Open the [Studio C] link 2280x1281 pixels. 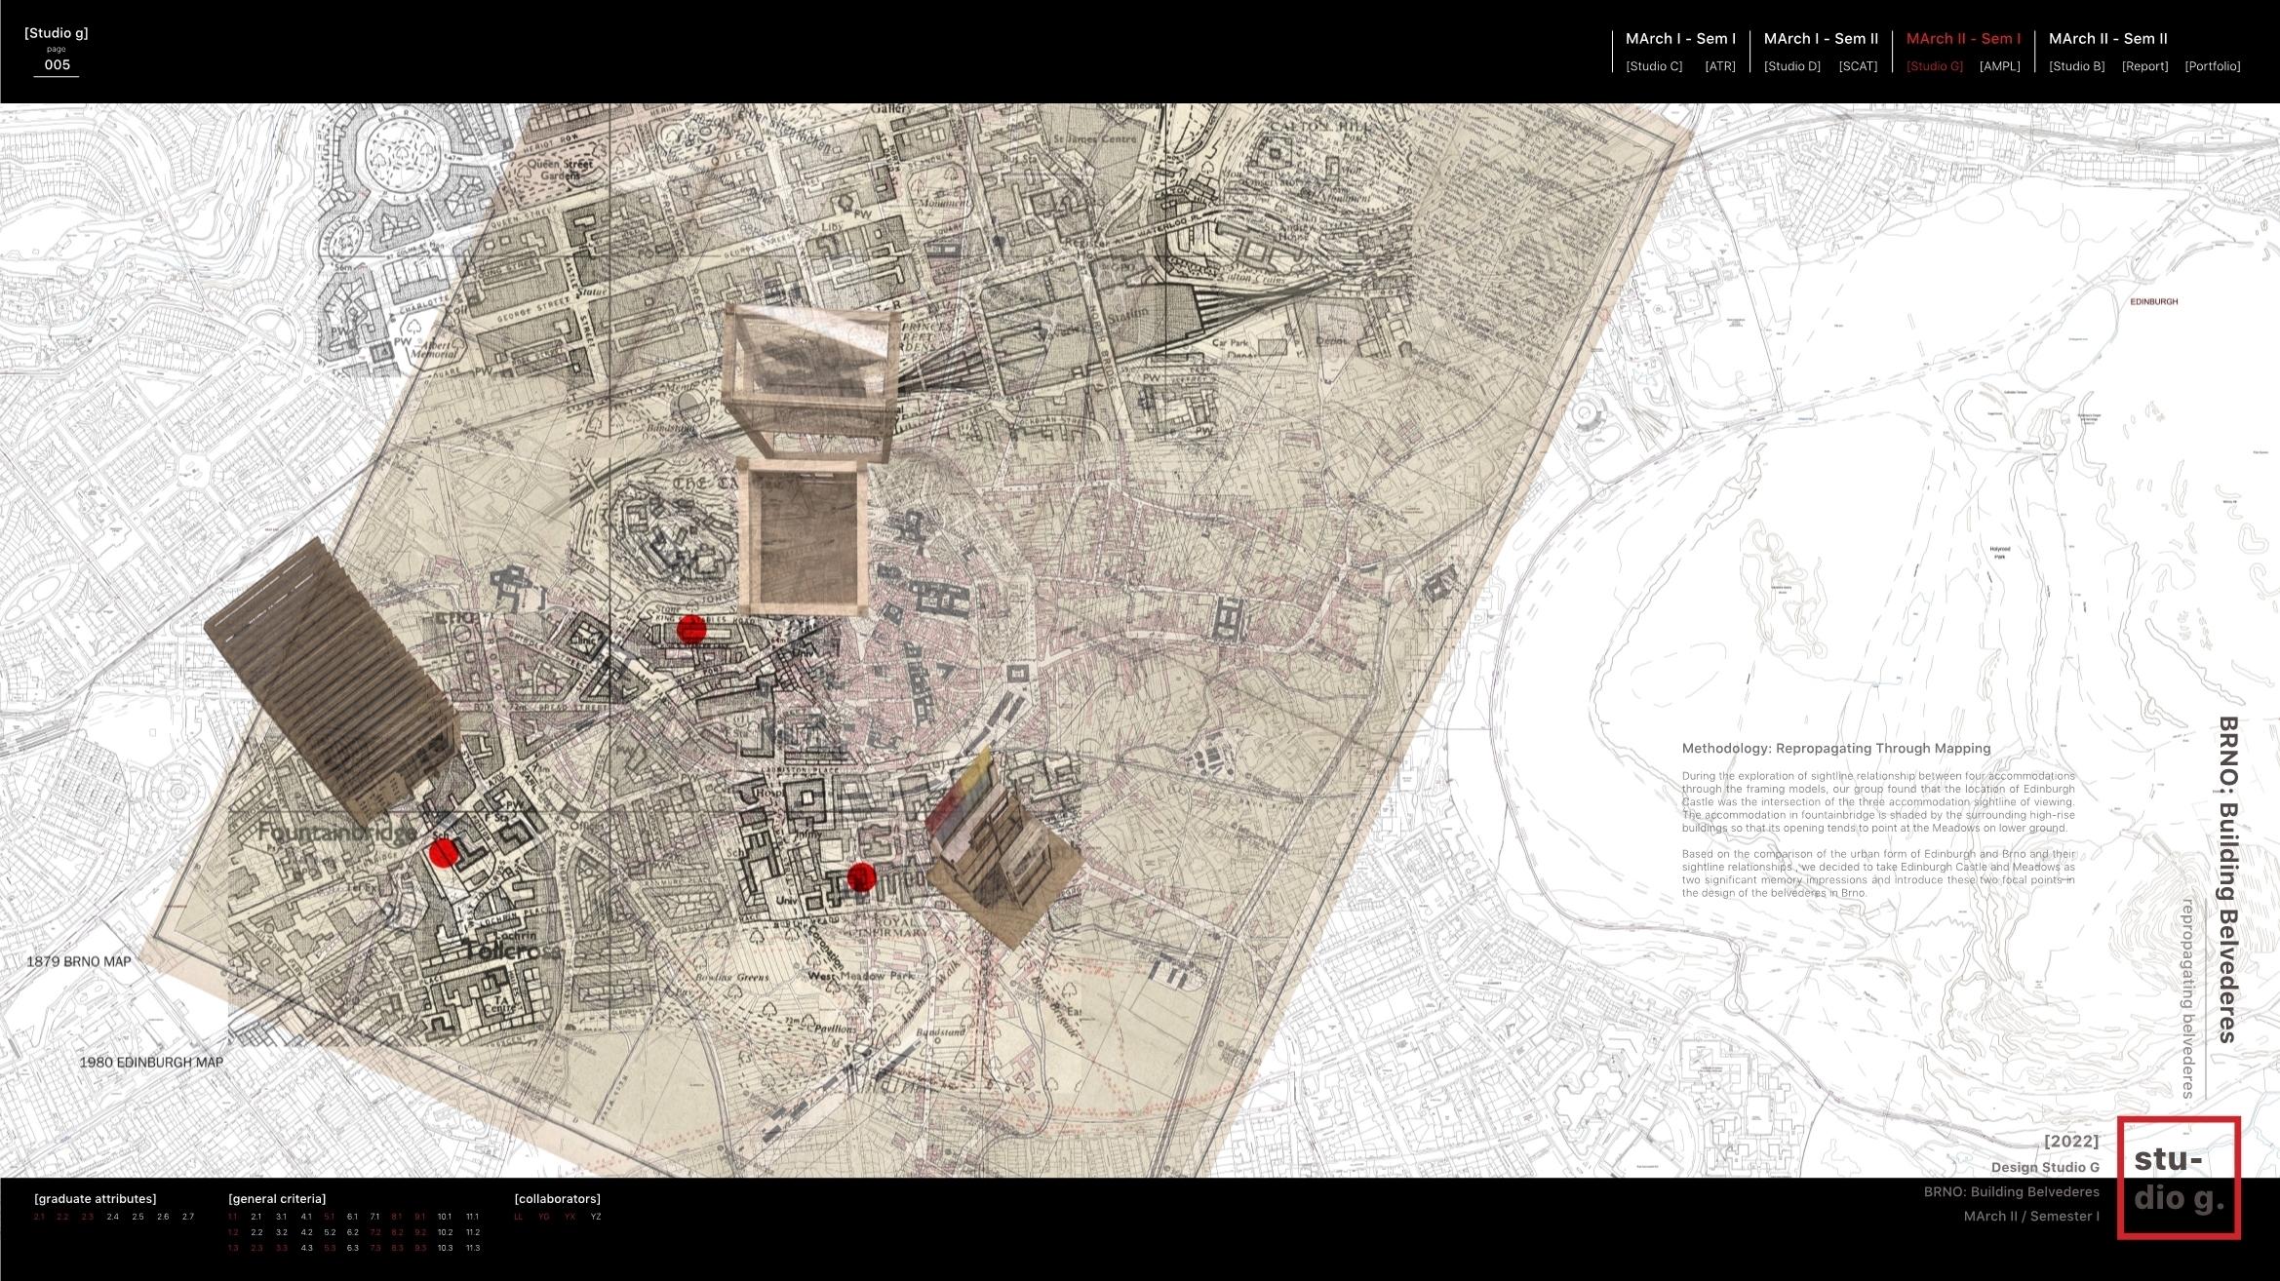(x=1654, y=66)
